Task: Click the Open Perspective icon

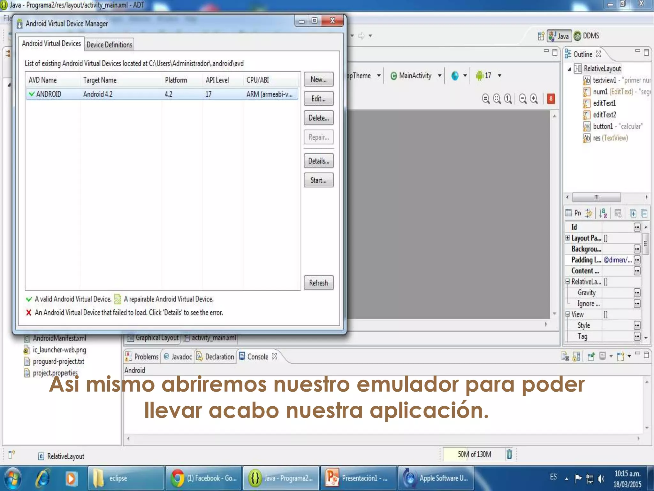Action: 541,36
